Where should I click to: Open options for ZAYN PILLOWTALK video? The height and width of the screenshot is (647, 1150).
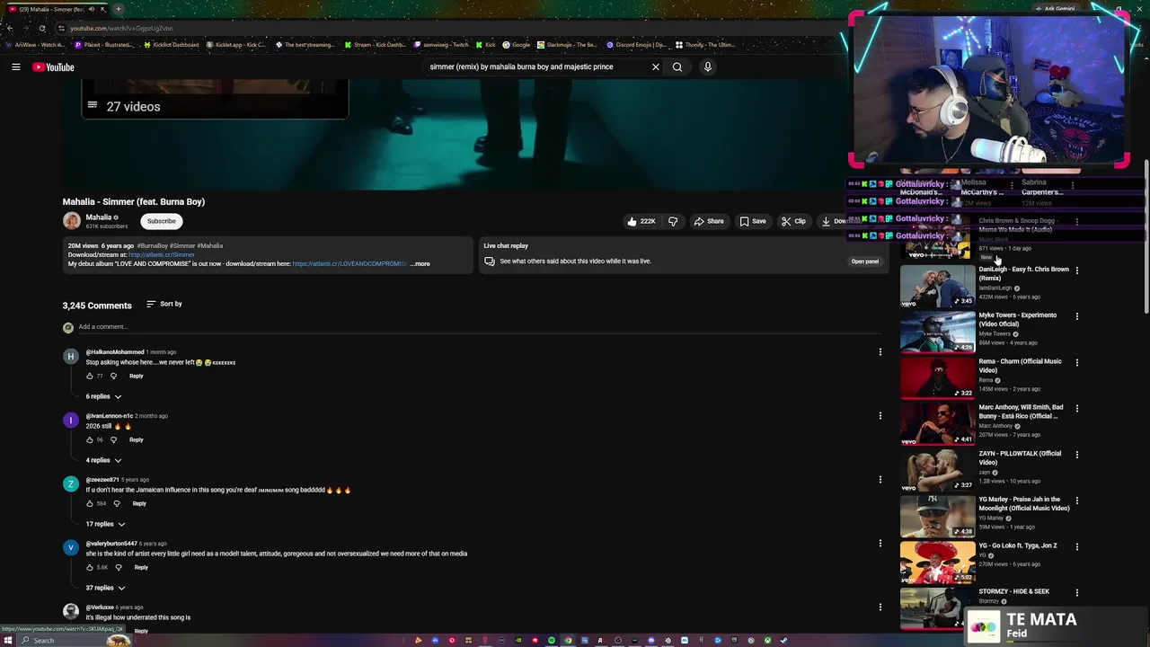coord(1077,455)
